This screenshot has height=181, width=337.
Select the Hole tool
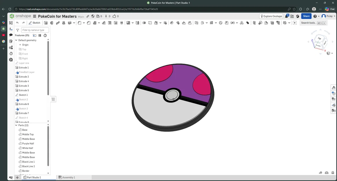pyautogui.click(x=116, y=23)
